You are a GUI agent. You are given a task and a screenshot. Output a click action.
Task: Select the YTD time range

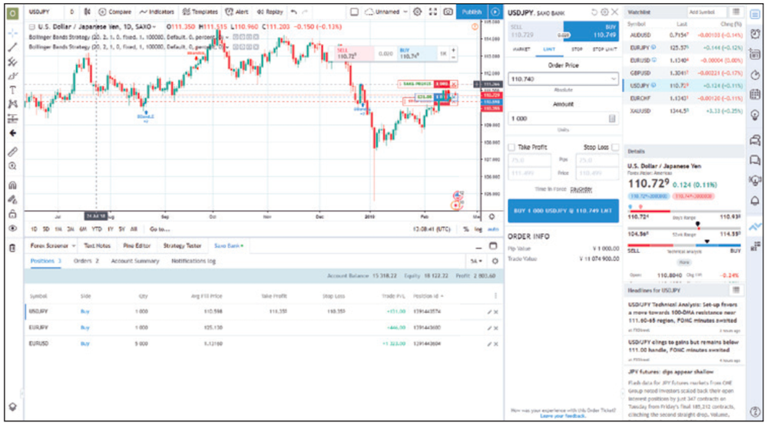(97, 229)
